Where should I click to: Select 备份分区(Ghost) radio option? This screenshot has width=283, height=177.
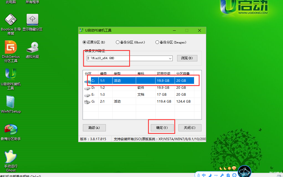(x=130, y=42)
